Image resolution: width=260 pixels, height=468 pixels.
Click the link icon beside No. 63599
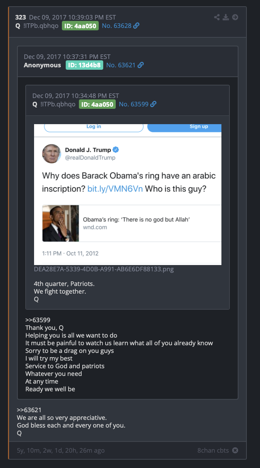[153, 104]
